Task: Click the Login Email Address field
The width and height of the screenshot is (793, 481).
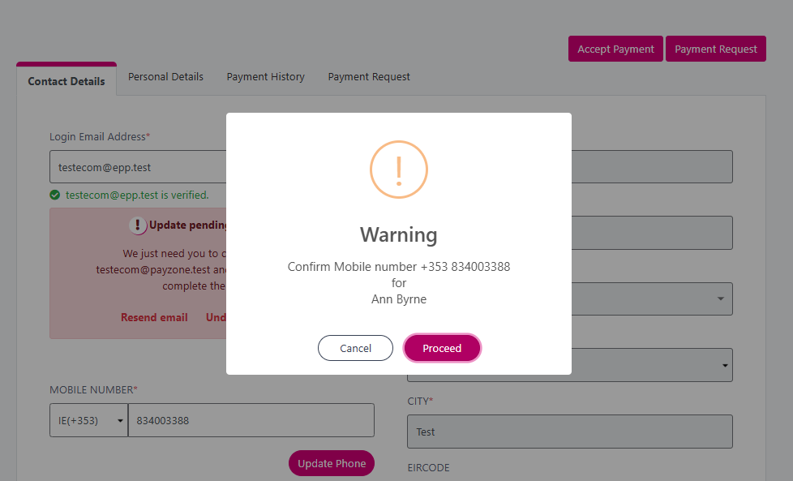Action: point(138,167)
